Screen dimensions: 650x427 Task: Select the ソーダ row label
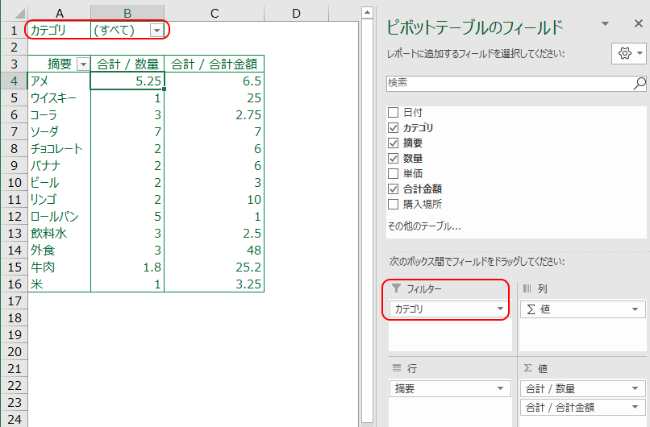tap(59, 131)
